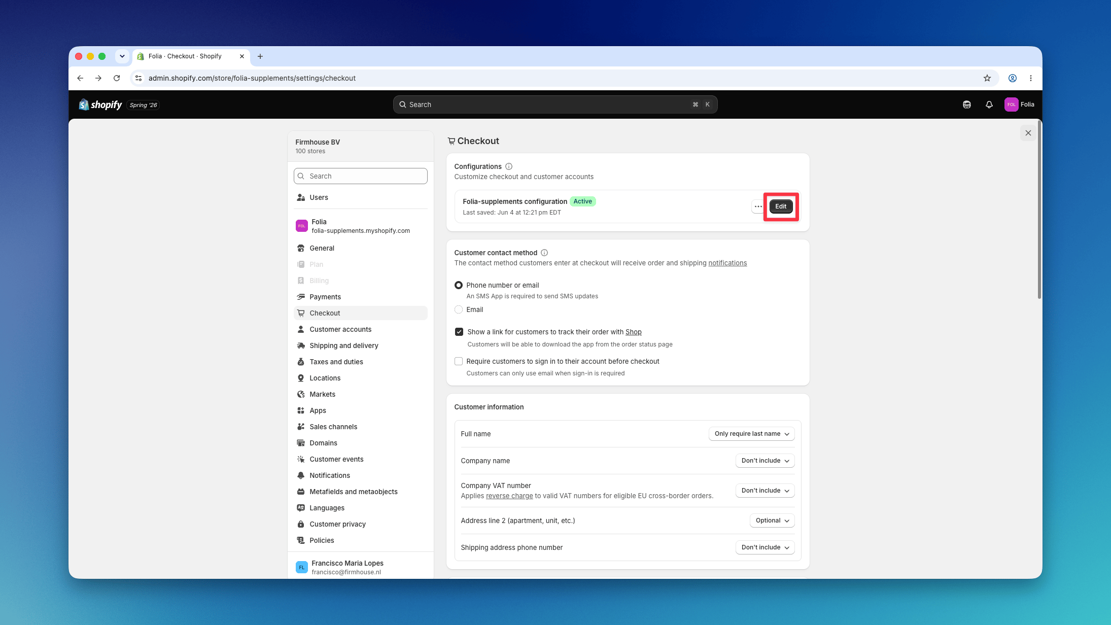Open the Chrome three-dot menu
Image resolution: width=1111 pixels, height=625 pixels.
1030,78
